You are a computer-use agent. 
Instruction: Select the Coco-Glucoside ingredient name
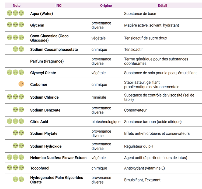(49, 38)
